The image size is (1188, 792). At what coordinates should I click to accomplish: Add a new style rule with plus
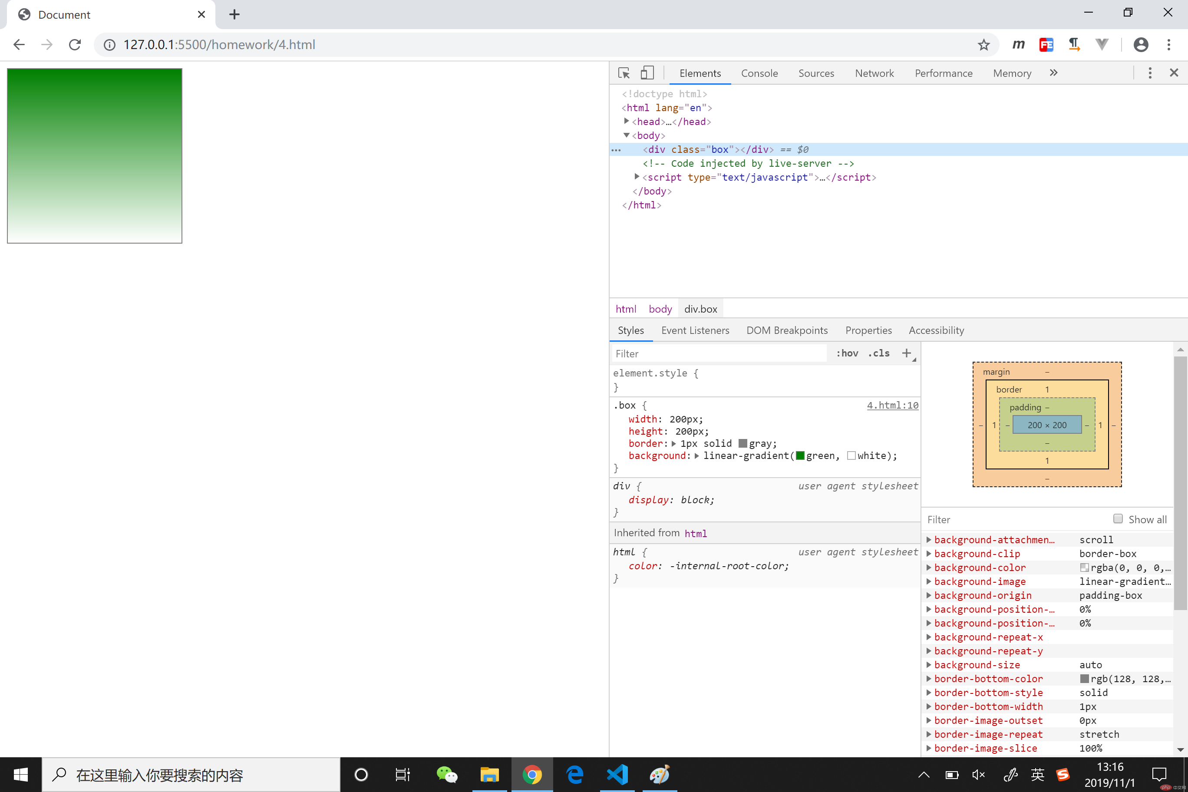coord(907,353)
